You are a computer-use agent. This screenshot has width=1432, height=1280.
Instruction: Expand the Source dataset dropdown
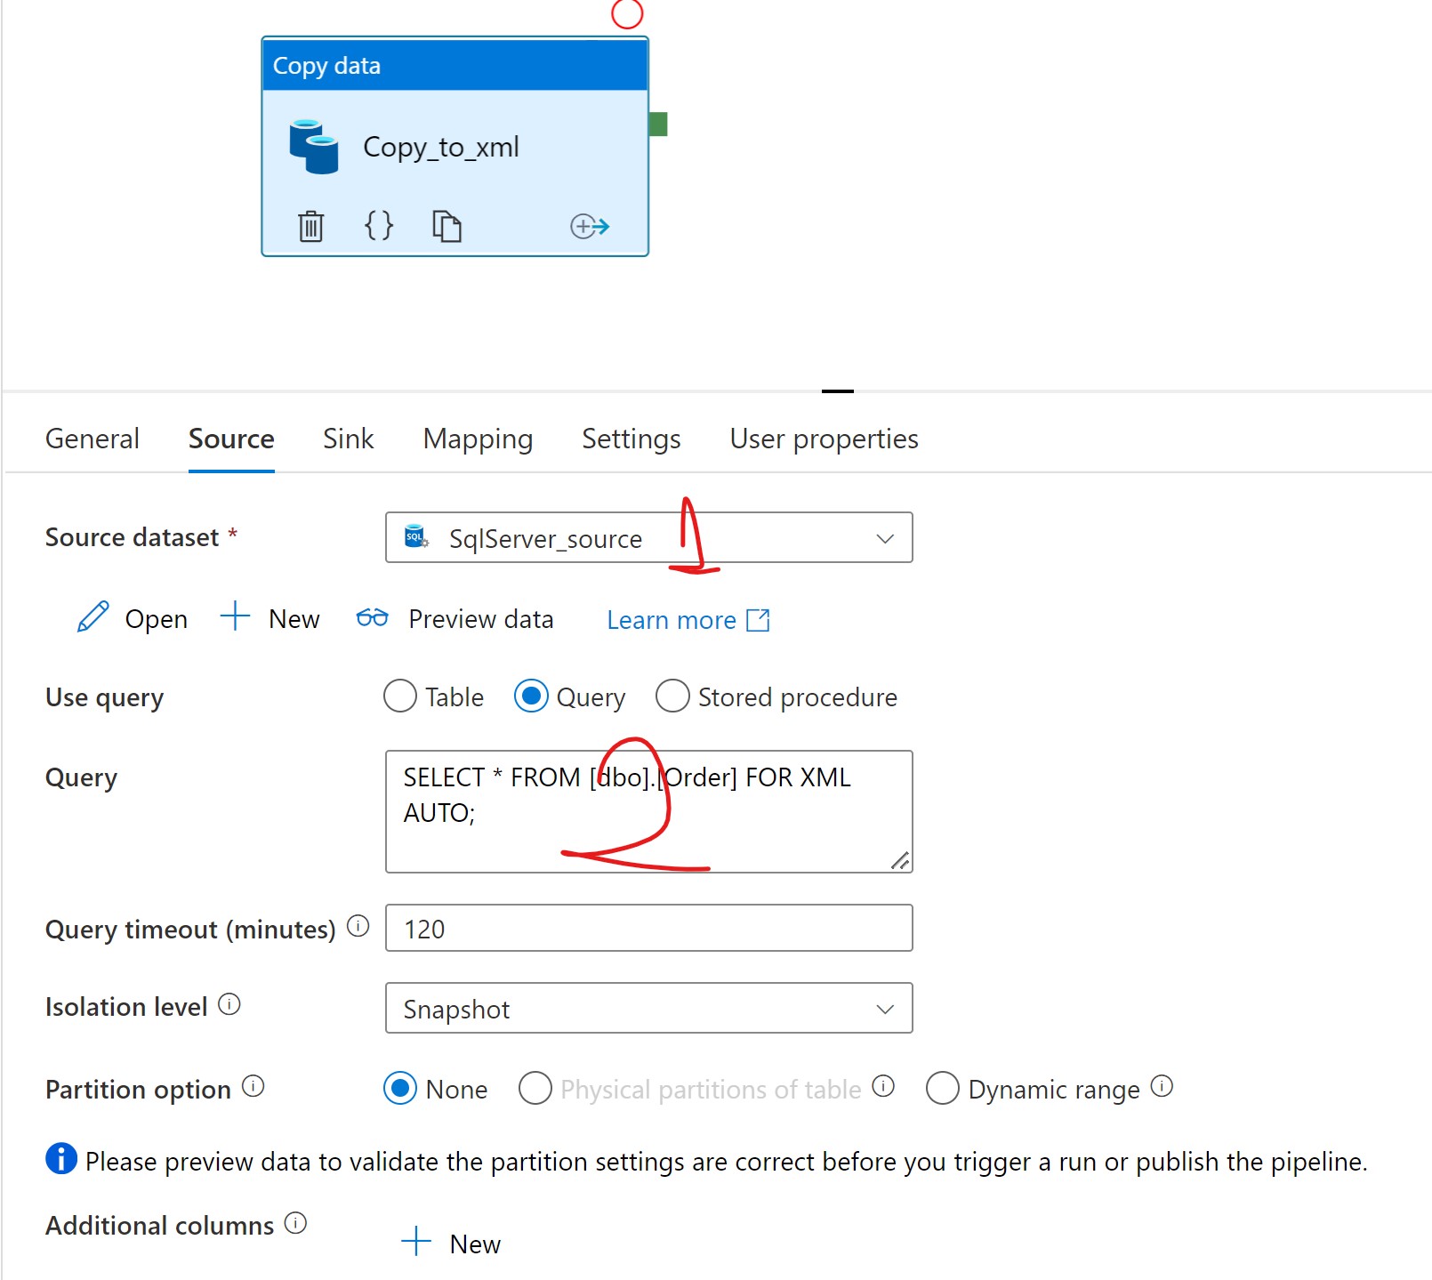pos(884,538)
